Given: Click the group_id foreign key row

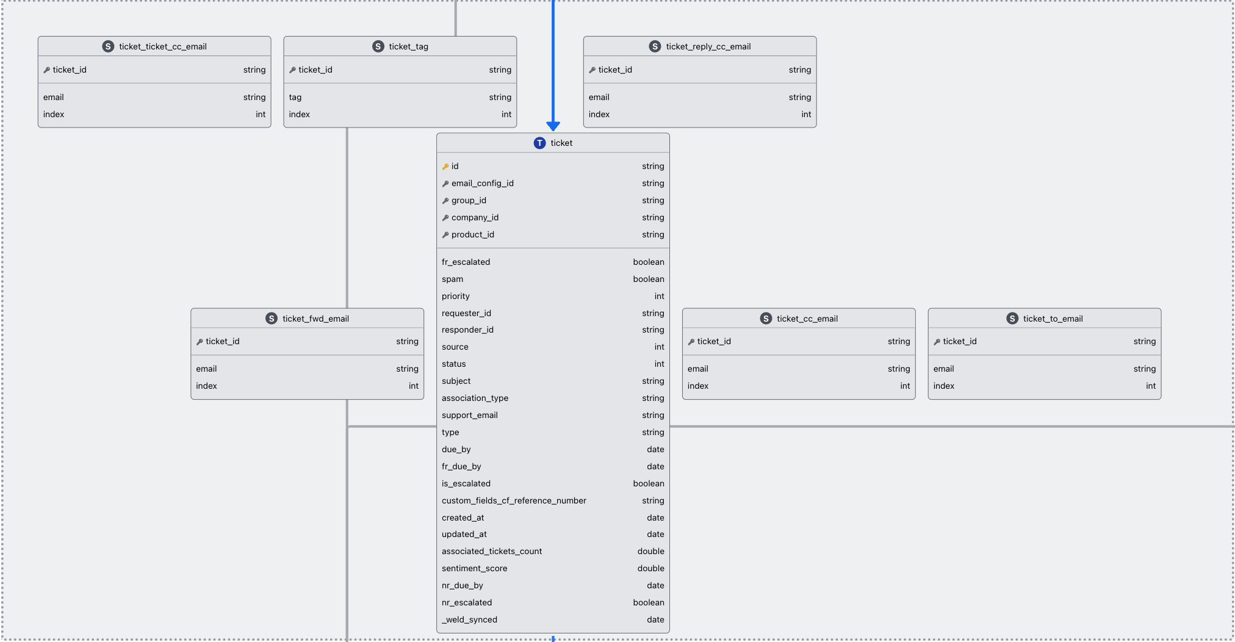Looking at the screenshot, I should [x=552, y=200].
